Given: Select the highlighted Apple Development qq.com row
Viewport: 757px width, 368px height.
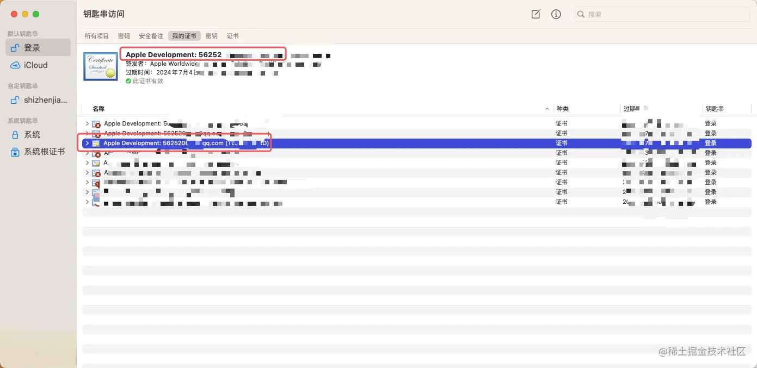Looking at the screenshot, I should click(417, 143).
